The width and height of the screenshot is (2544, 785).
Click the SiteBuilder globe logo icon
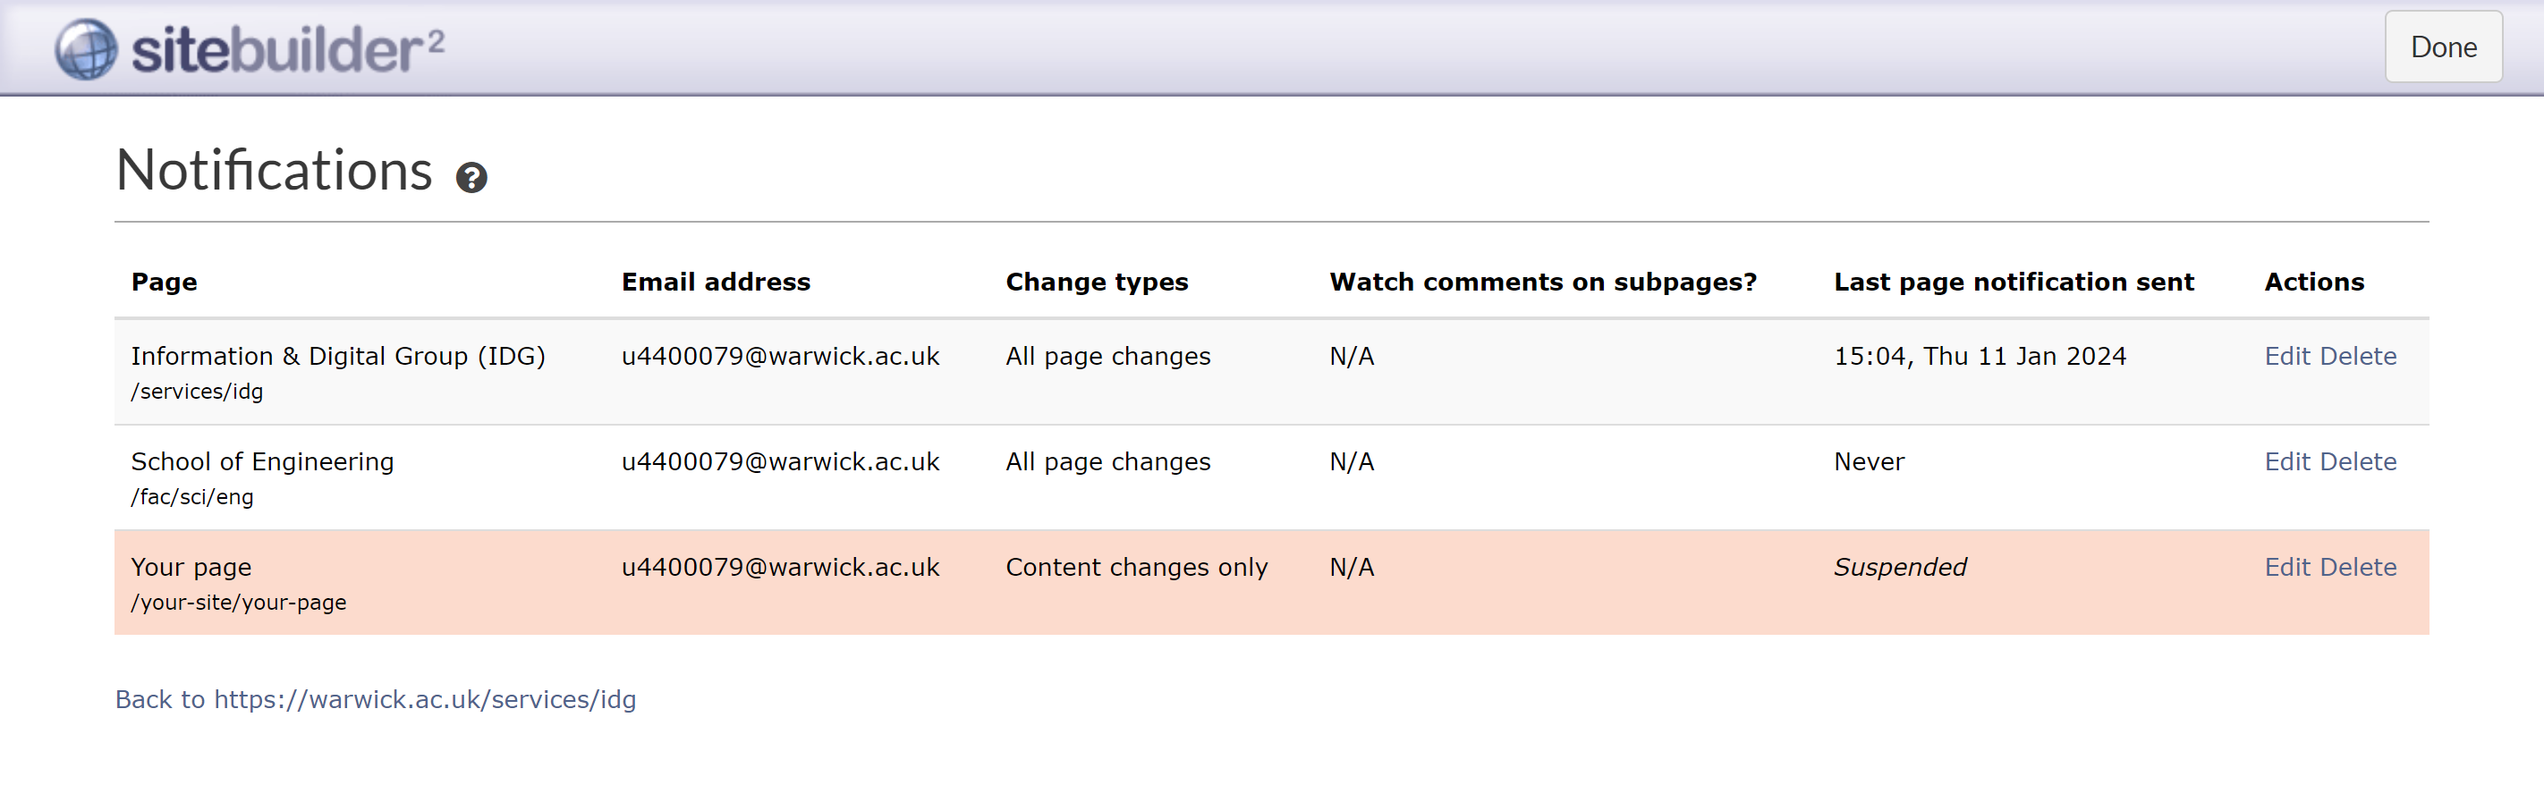[86, 48]
